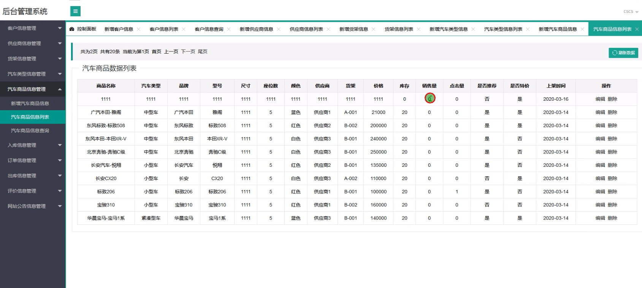Close the 新增汽车商品信息 tab

tap(582, 29)
